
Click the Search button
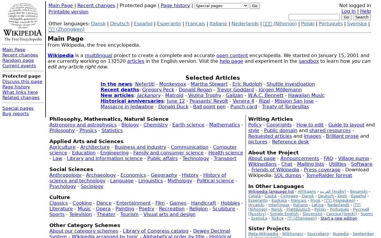tap(362, 17)
